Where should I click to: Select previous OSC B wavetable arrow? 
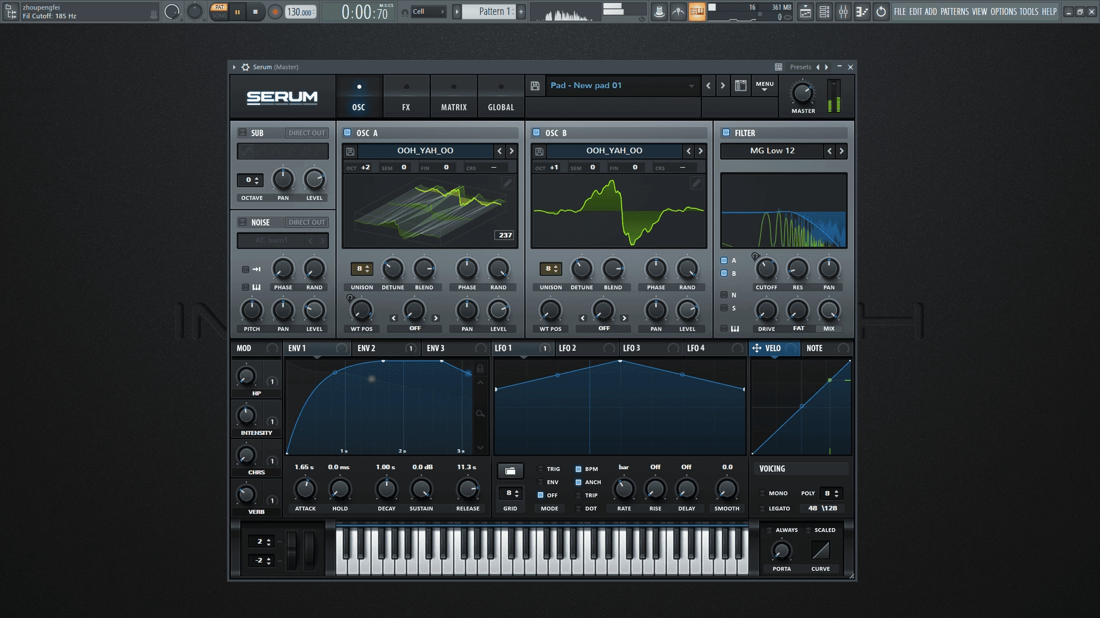688,151
